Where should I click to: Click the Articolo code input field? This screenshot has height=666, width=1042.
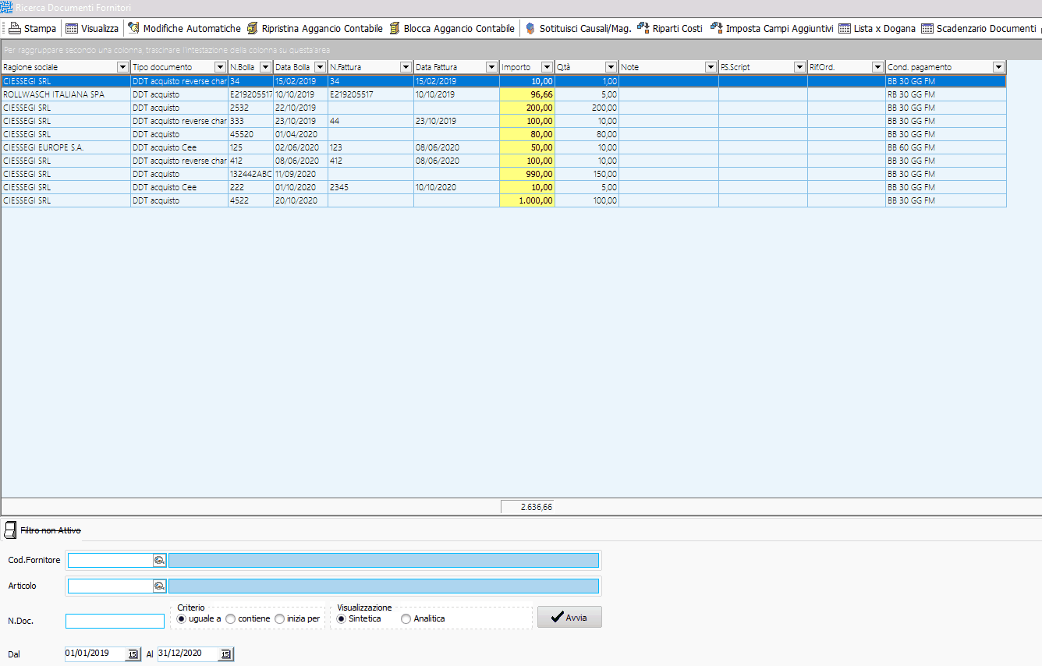point(110,586)
